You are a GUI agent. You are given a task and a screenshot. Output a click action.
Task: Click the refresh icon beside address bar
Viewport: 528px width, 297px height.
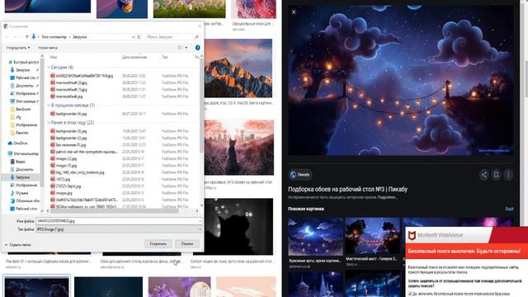[x=139, y=36]
